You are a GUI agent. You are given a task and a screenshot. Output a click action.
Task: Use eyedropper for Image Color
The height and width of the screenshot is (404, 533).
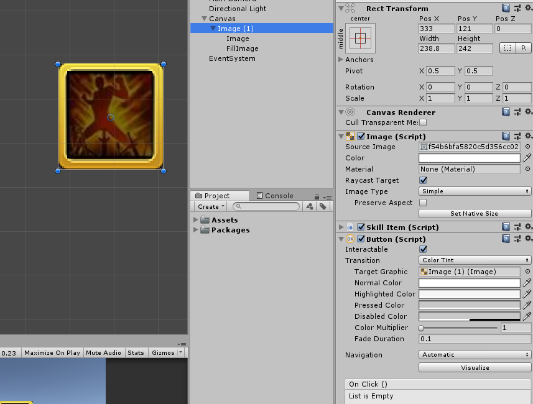click(x=527, y=158)
